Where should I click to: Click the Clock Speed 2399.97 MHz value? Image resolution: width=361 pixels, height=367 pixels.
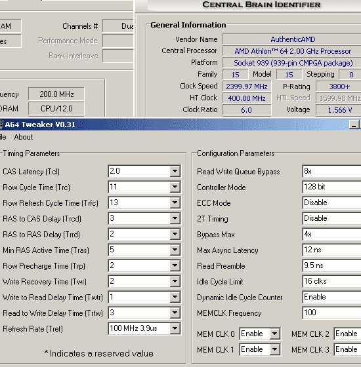coord(247,87)
